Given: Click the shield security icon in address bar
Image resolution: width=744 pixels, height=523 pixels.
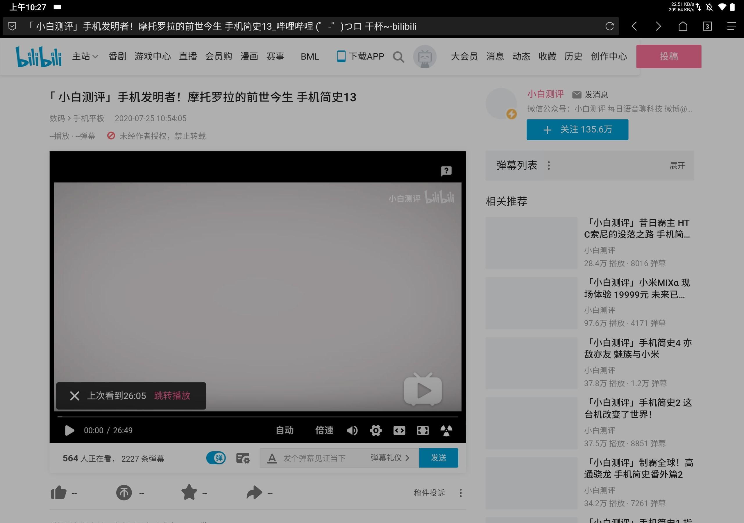Looking at the screenshot, I should (12, 26).
